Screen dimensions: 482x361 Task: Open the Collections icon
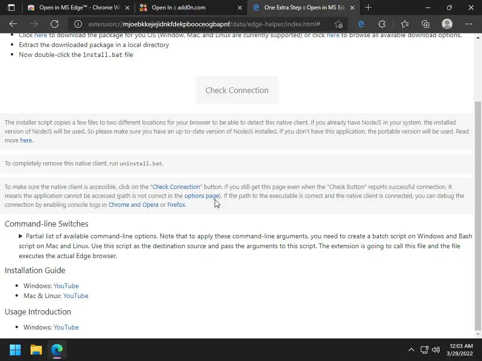pos(426,24)
